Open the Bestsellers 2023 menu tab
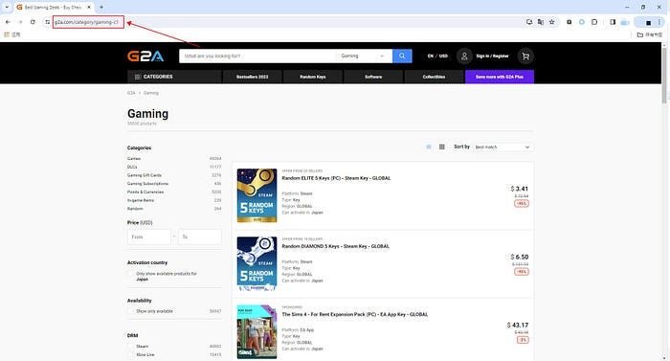The height and width of the screenshot is (361, 670). pos(252,77)
